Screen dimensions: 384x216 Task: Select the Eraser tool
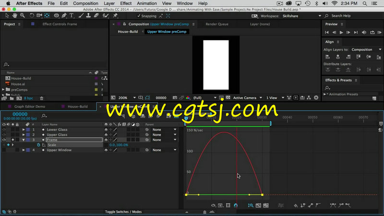[96, 16]
